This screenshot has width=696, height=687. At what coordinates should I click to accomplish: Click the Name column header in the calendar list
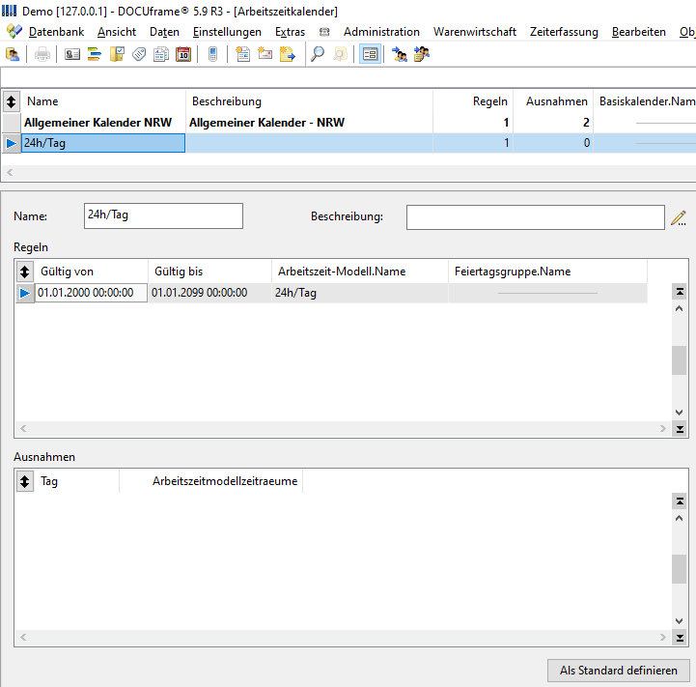pyautogui.click(x=103, y=101)
